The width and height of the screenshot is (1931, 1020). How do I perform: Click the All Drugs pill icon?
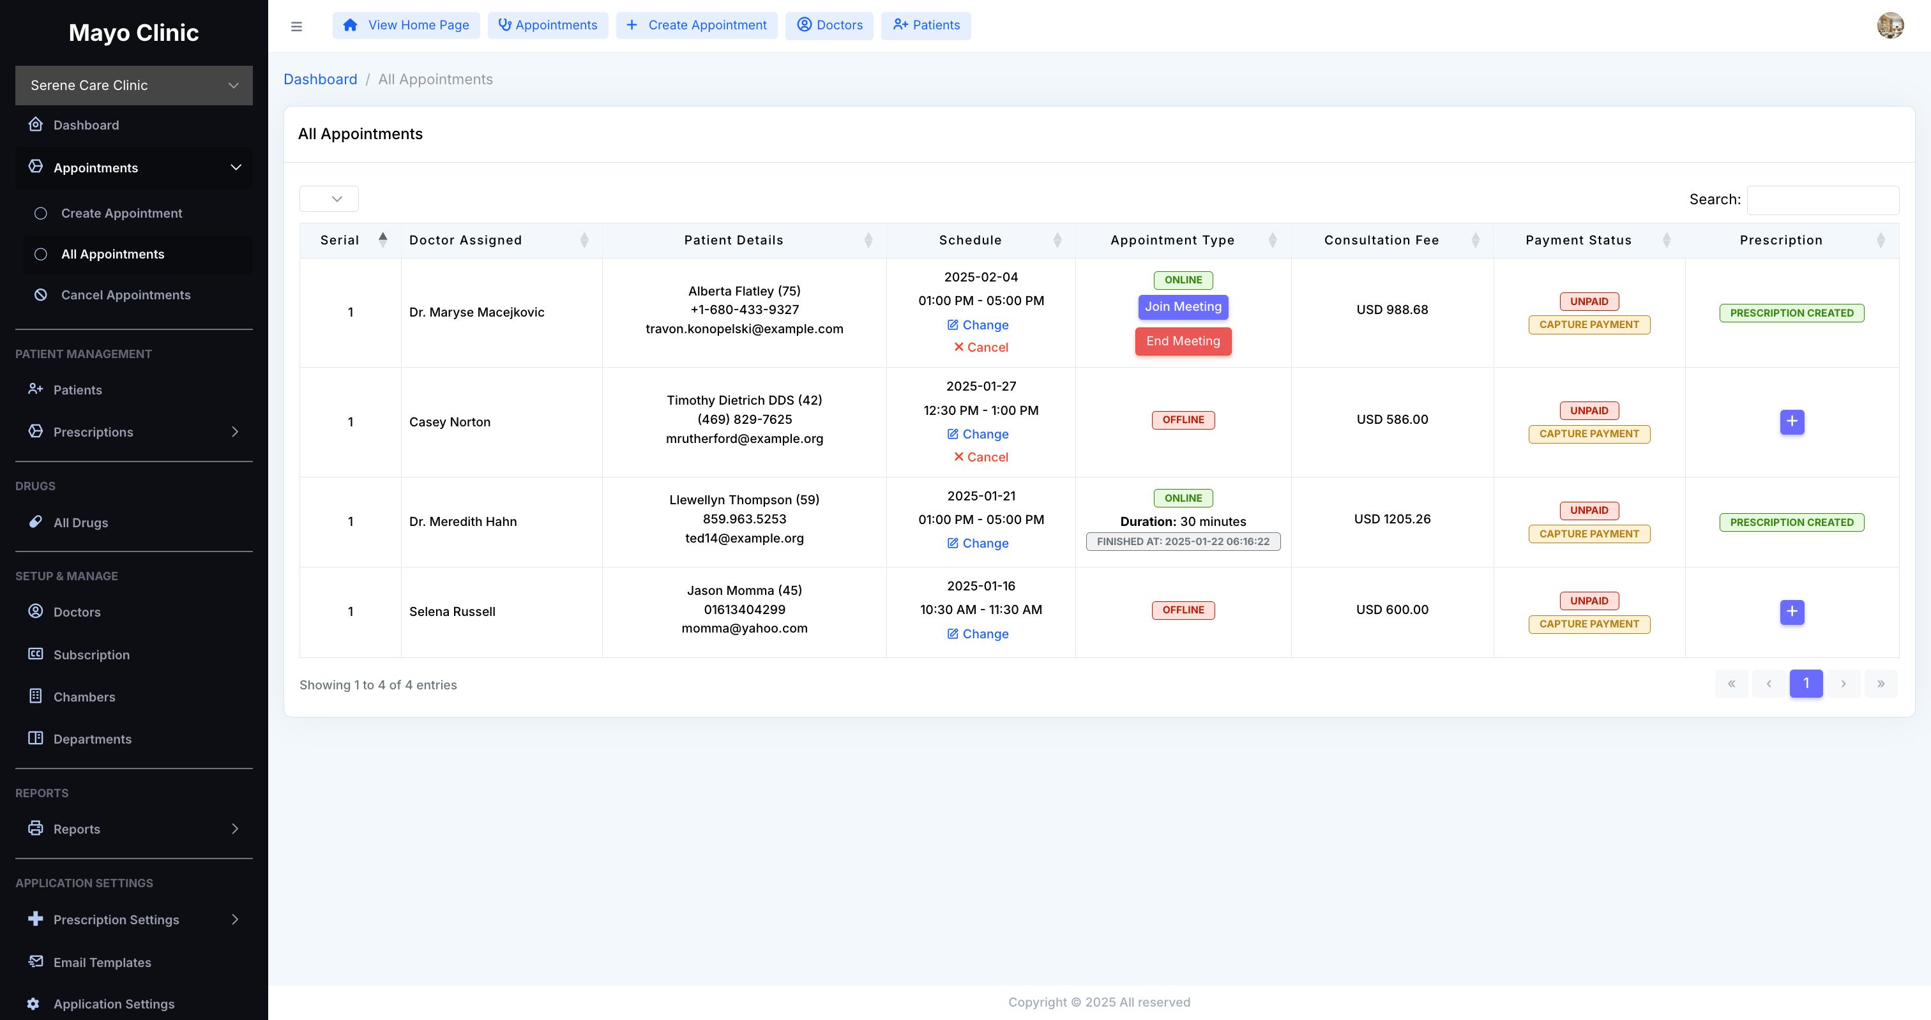point(35,521)
